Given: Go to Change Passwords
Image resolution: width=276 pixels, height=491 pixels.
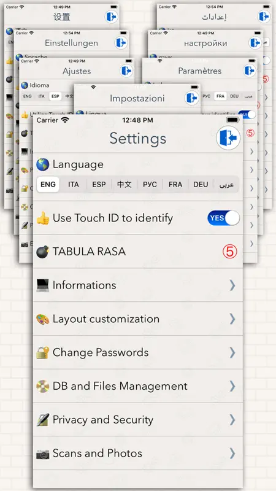Looking at the screenshot, I should 138,352.
